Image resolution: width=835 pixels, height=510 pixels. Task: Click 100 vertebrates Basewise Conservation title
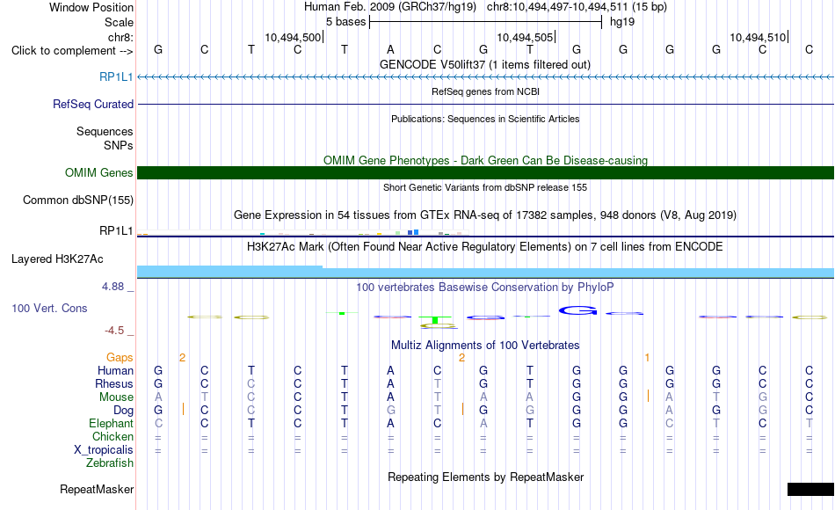484,288
